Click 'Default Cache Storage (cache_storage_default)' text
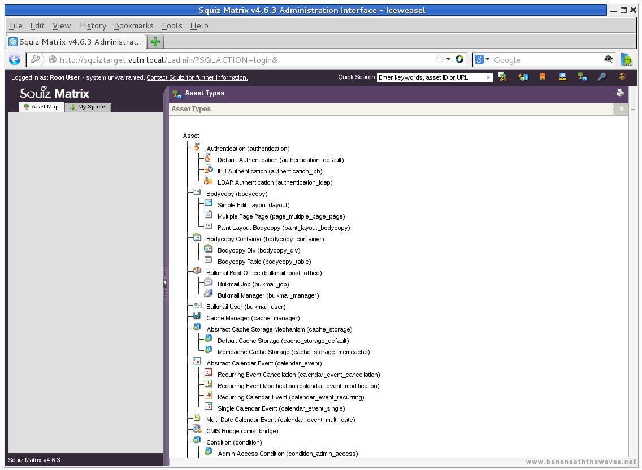Viewport: 642px width, 470px height. [x=283, y=341]
